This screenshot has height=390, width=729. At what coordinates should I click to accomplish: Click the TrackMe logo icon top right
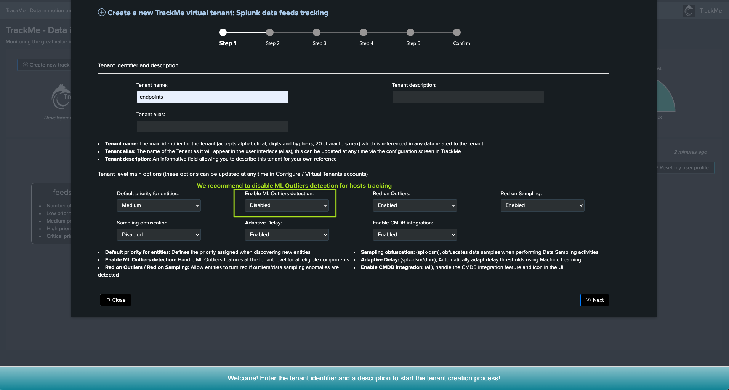[689, 11]
